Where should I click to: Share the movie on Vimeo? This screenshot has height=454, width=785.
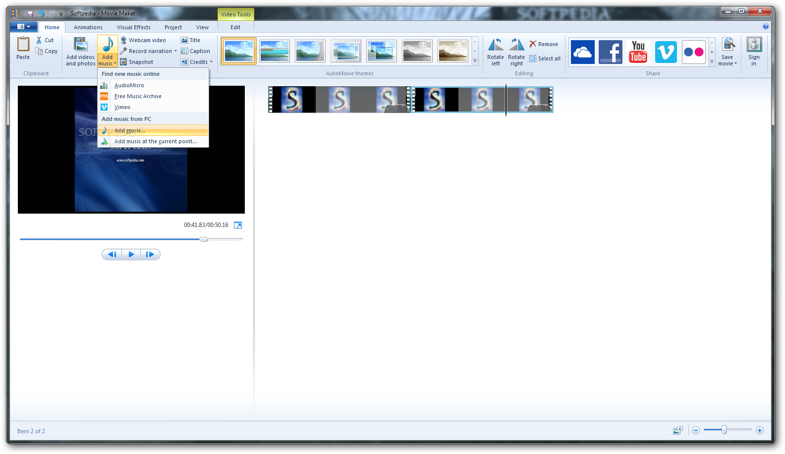coord(666,52)
